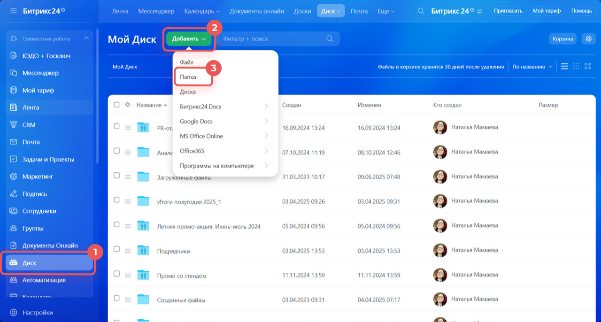Open table column settings gear beside Название
Screen dimensions: 601x322
click(127, 105)
